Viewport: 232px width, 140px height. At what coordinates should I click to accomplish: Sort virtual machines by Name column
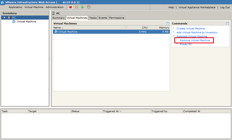coord(57,28)
